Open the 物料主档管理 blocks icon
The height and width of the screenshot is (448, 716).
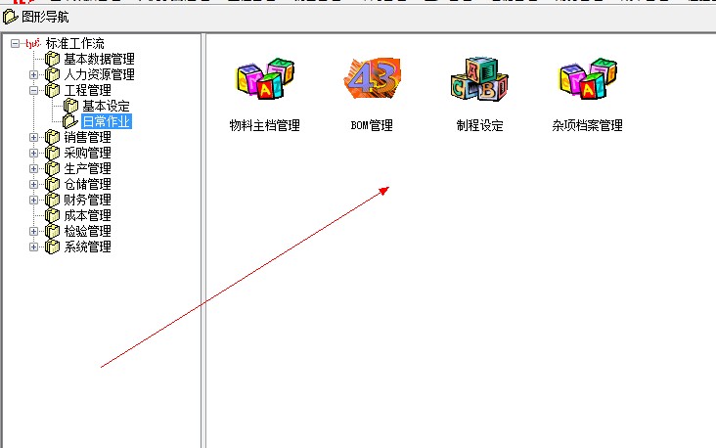tap(265, 78)
